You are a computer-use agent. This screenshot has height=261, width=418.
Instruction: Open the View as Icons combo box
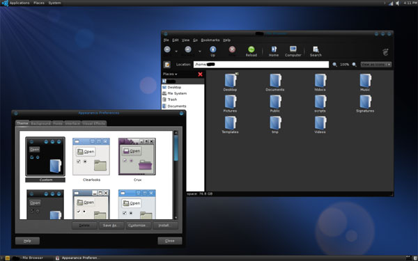point(376,65)
